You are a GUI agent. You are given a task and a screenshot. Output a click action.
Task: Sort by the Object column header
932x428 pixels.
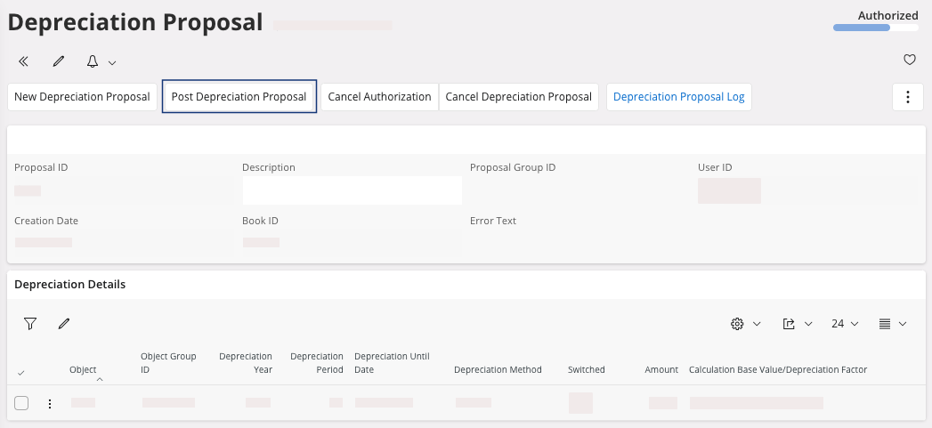83,369
